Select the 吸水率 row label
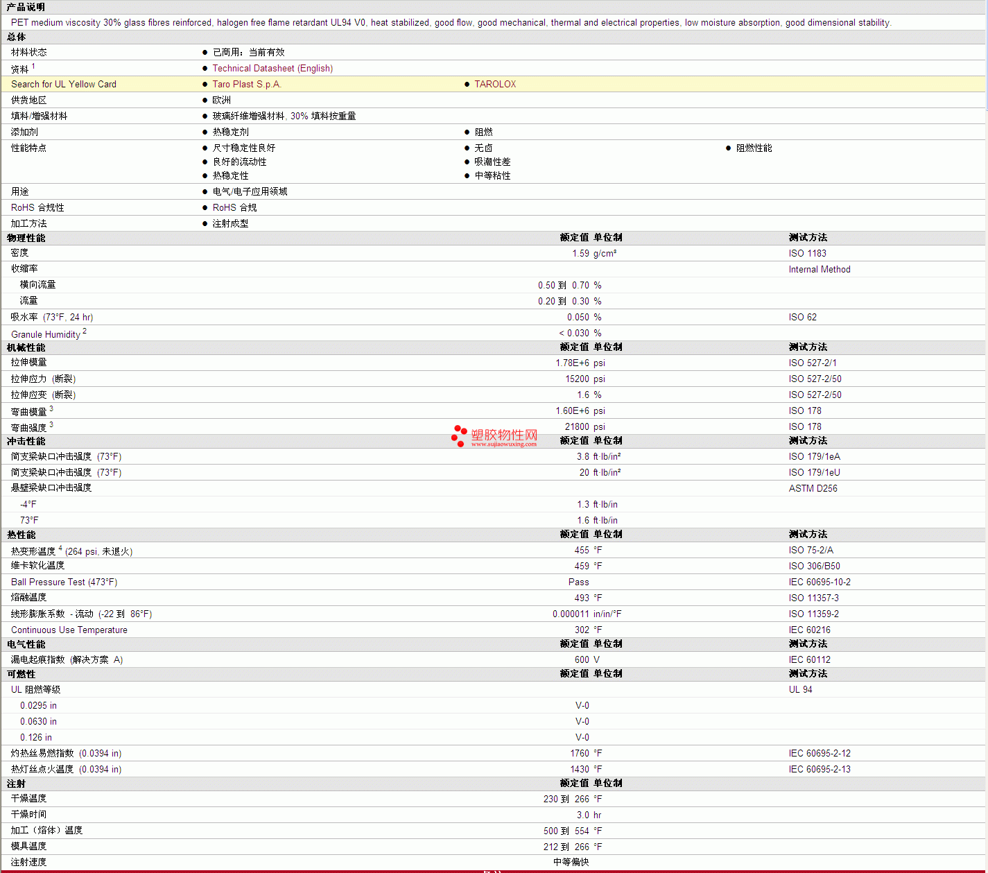Viewport: 988px width, 873px height. point(52,317)
